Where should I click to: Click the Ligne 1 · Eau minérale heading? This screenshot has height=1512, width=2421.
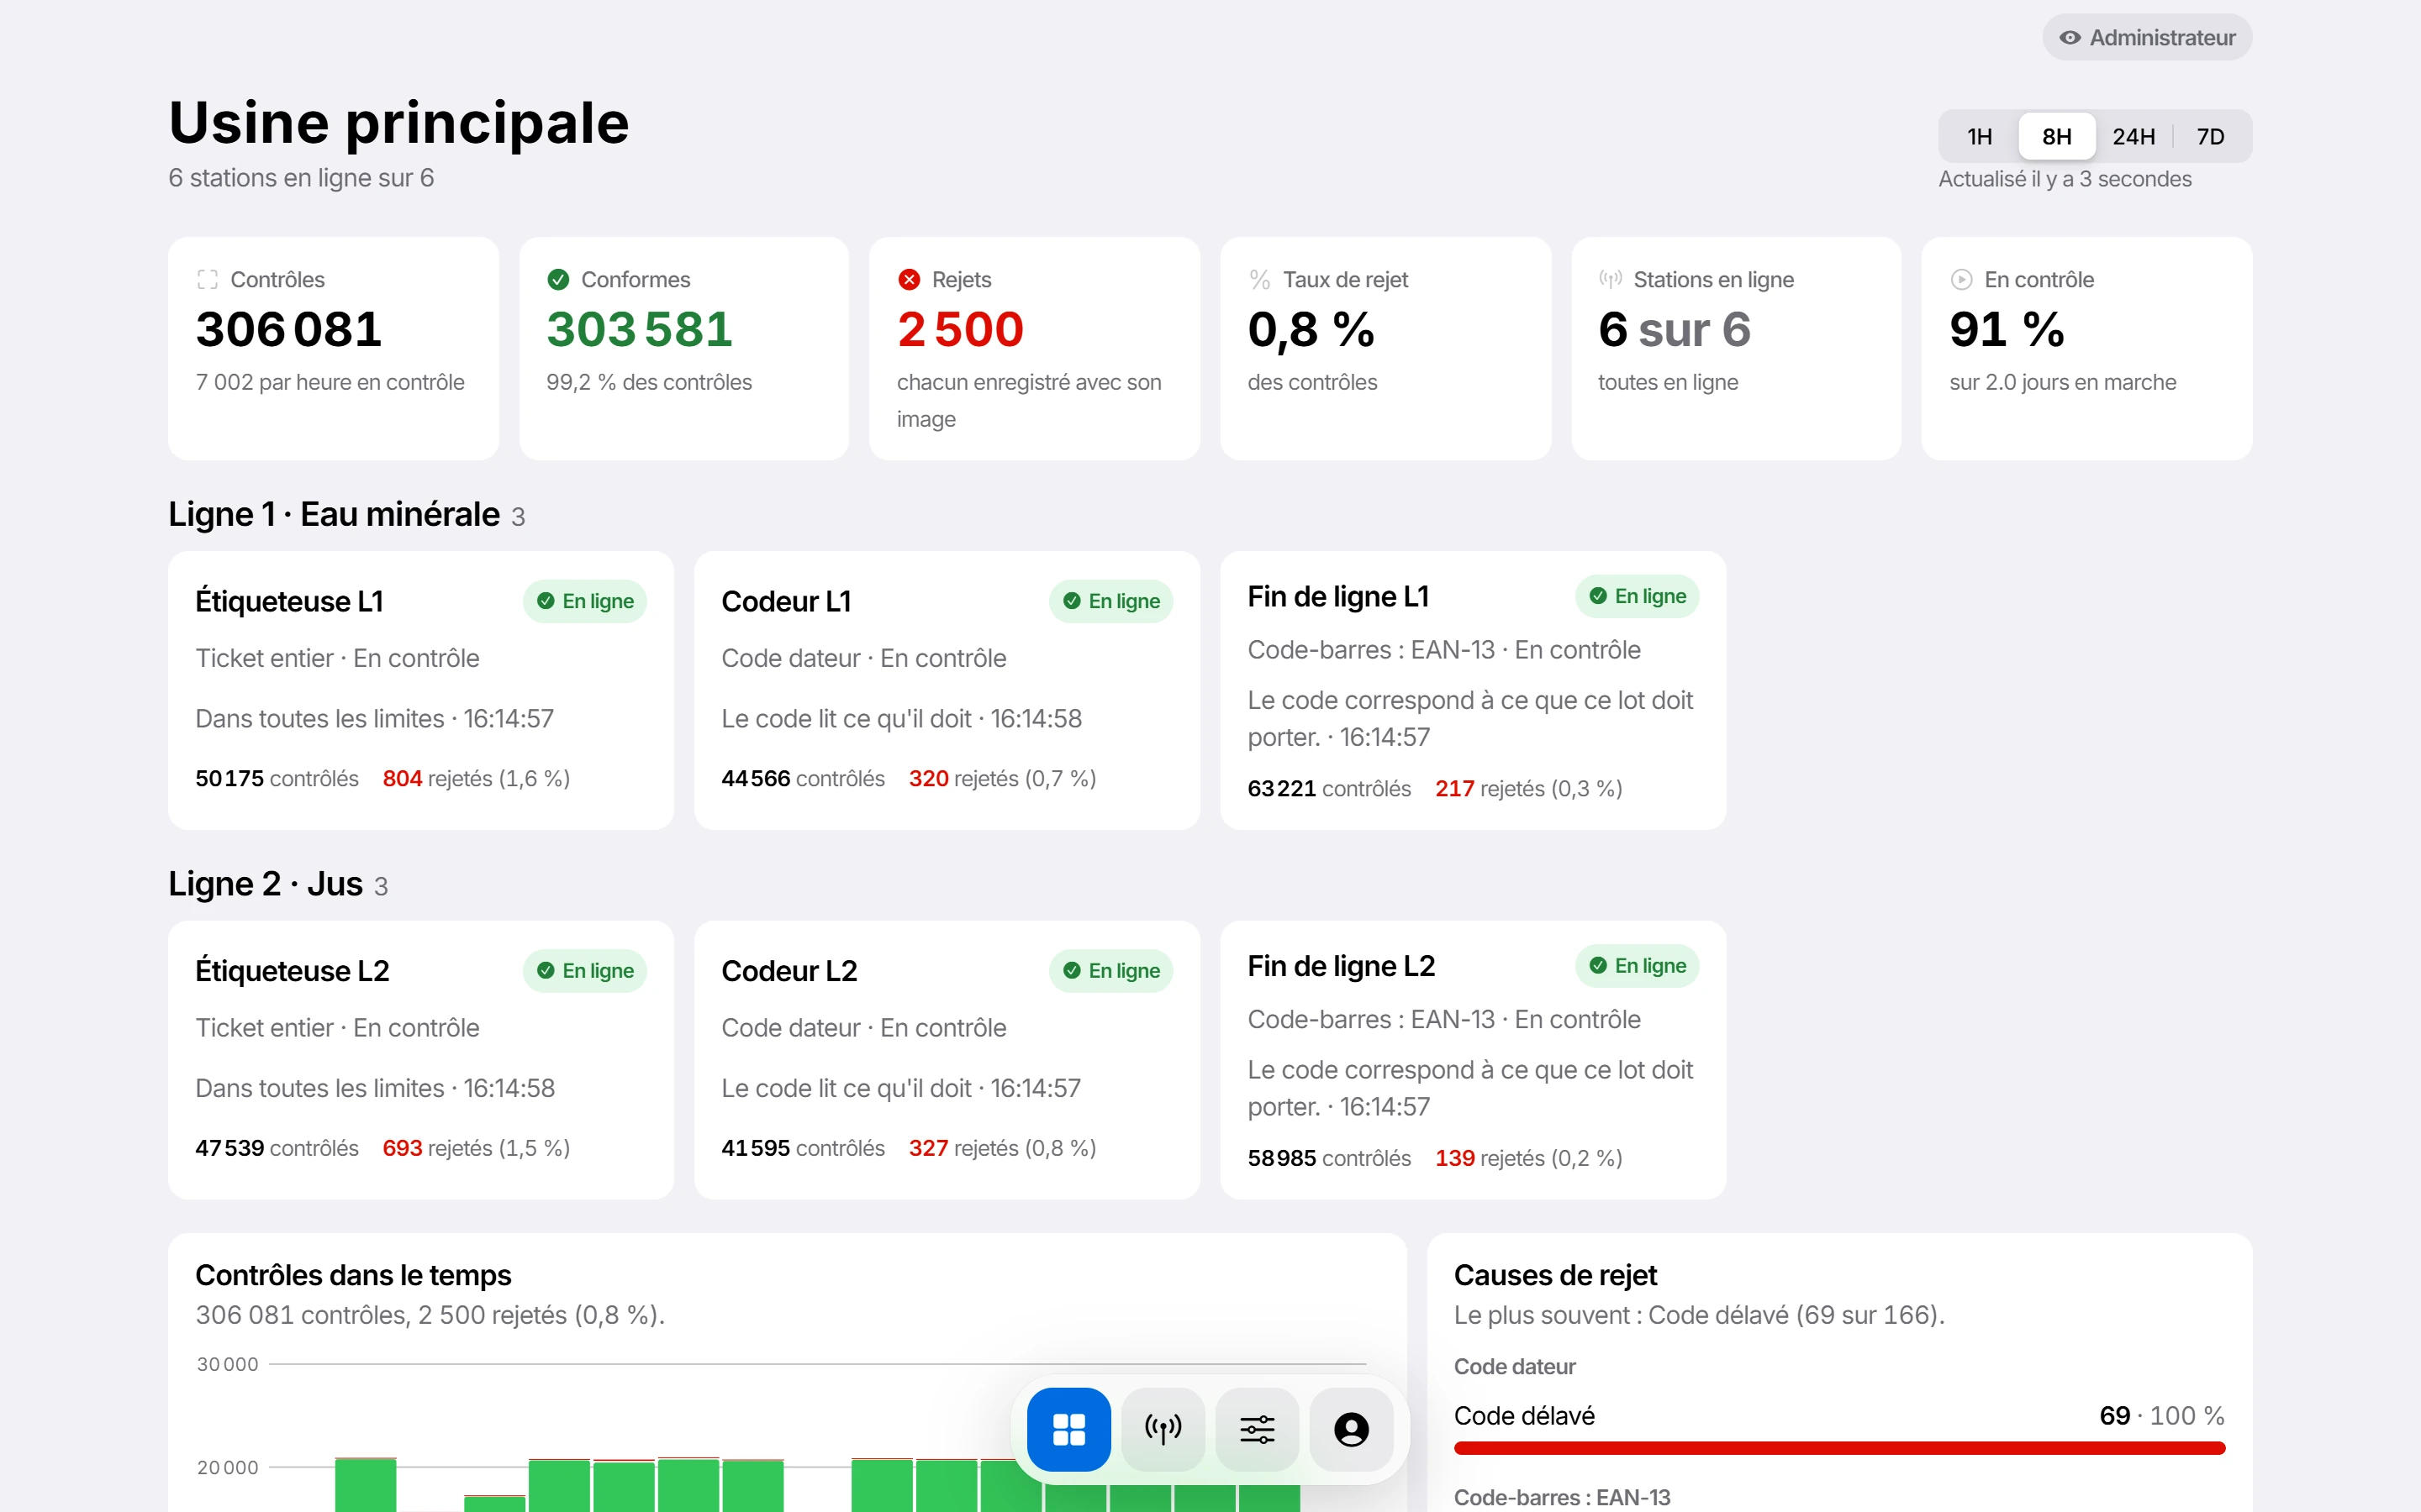pos(334,514)
